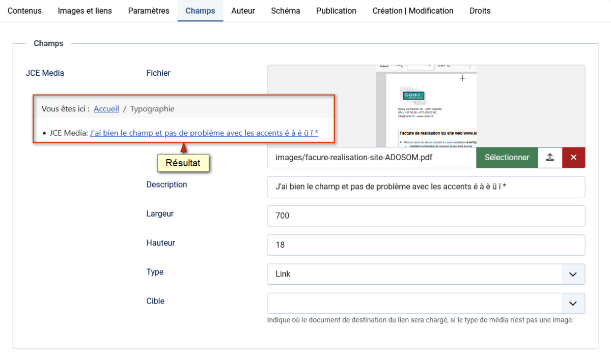Screen dimensions: 611x360
Task: Focus the Largeur field containing 700
Action: click(x=426, y=216)
